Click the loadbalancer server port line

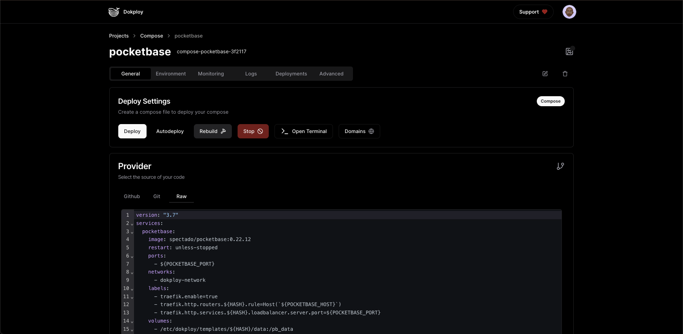[x=348, y=313]
